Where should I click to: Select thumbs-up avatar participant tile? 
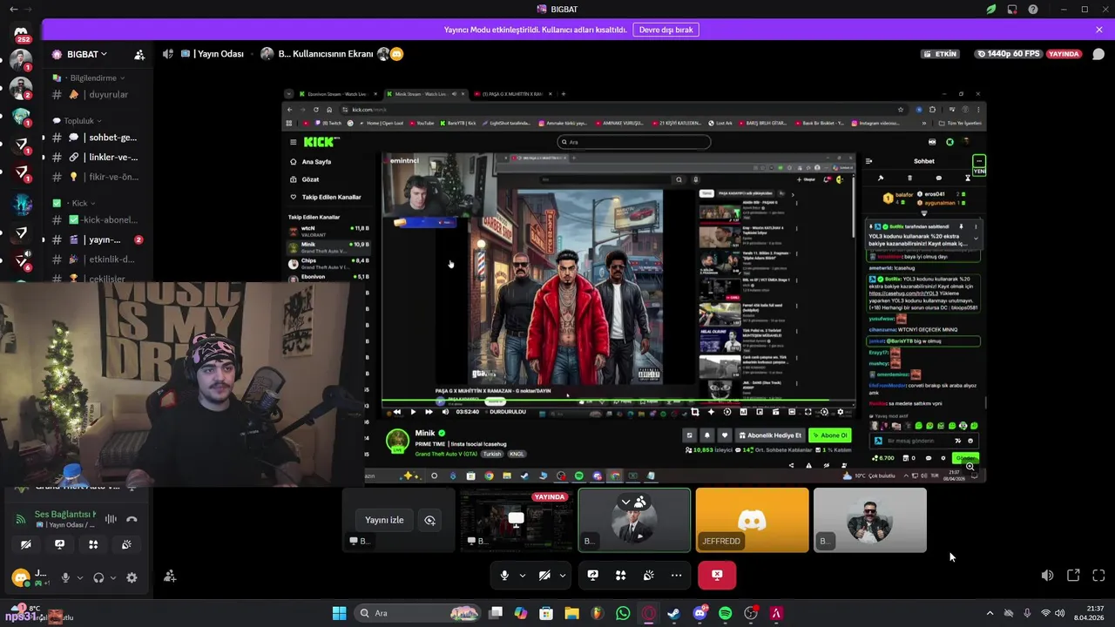pos(869,520)
